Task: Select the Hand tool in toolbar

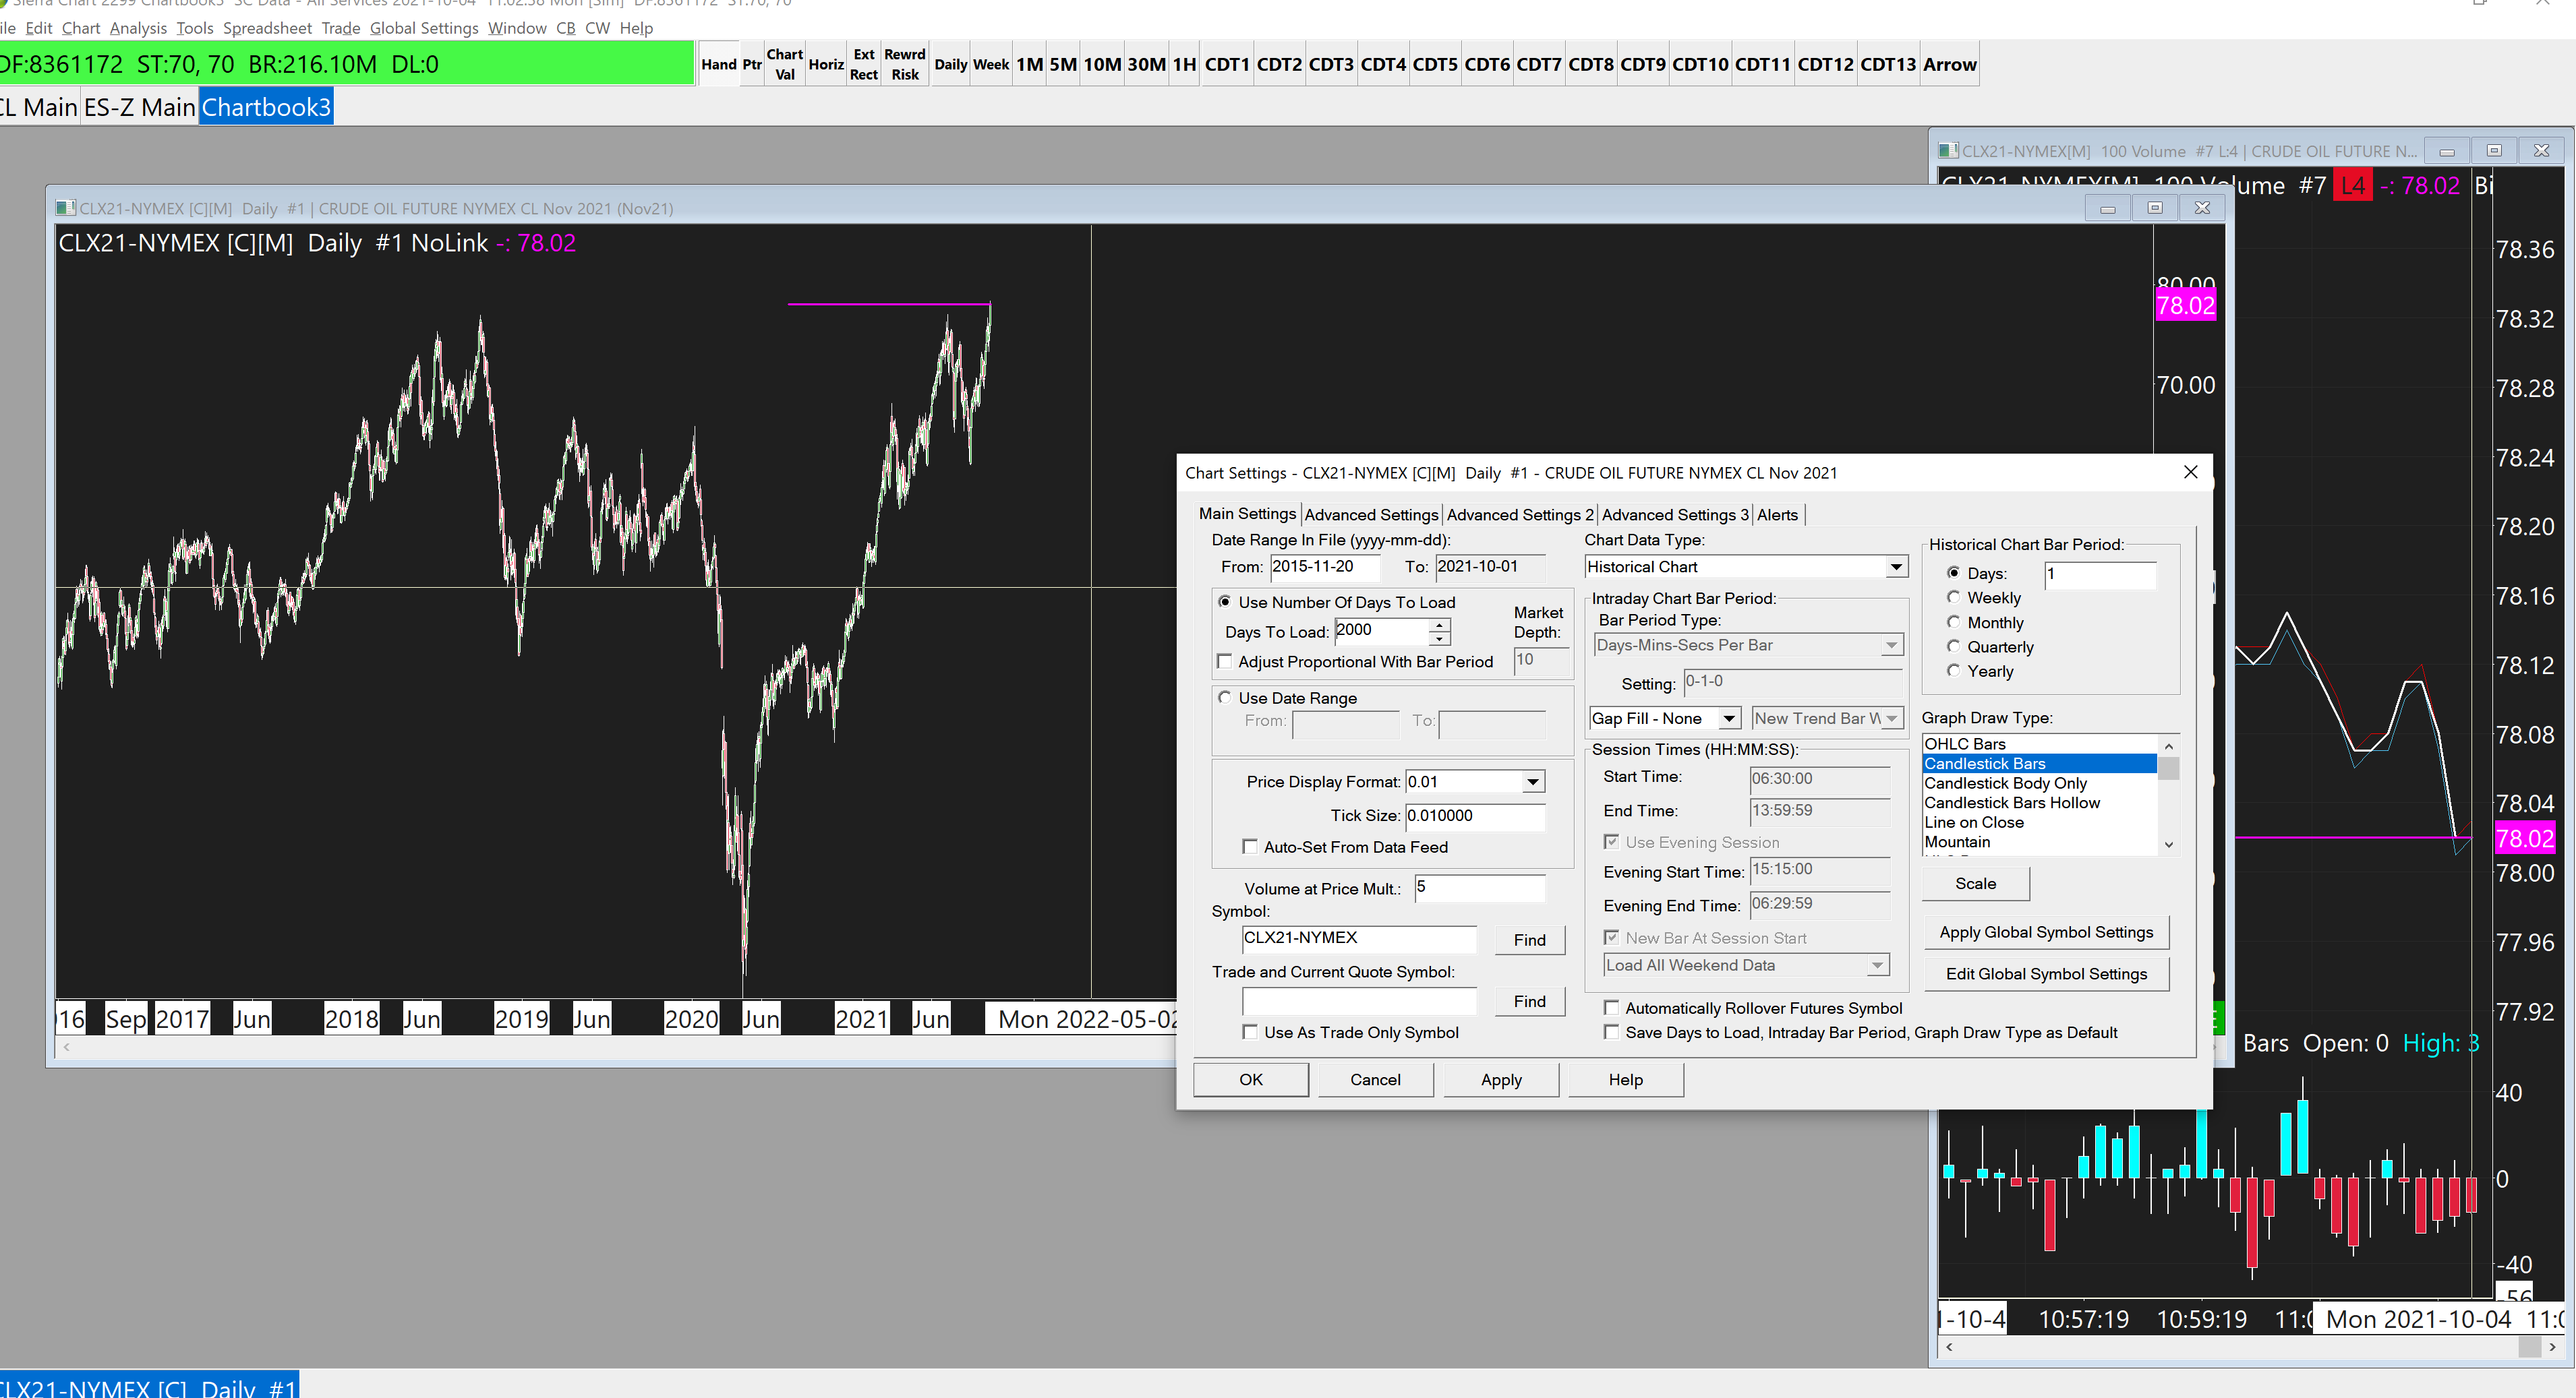Action: click(718, 64)
